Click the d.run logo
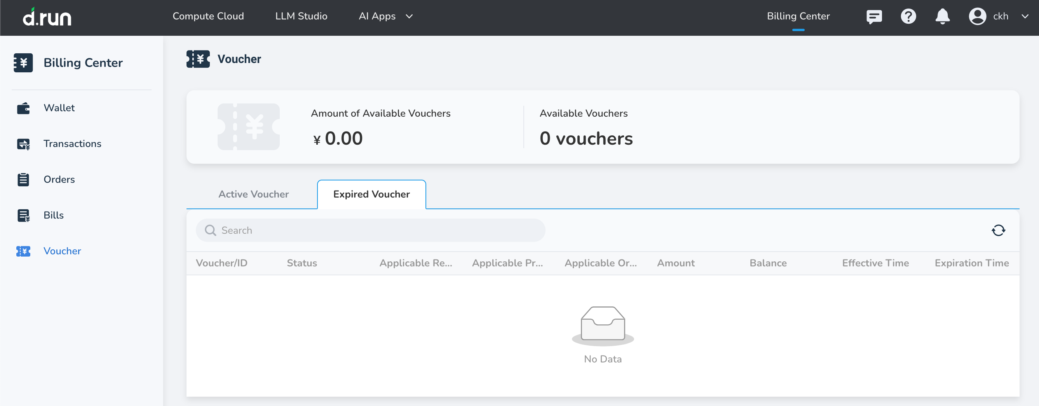The image size is (1039, 406). 47,17
